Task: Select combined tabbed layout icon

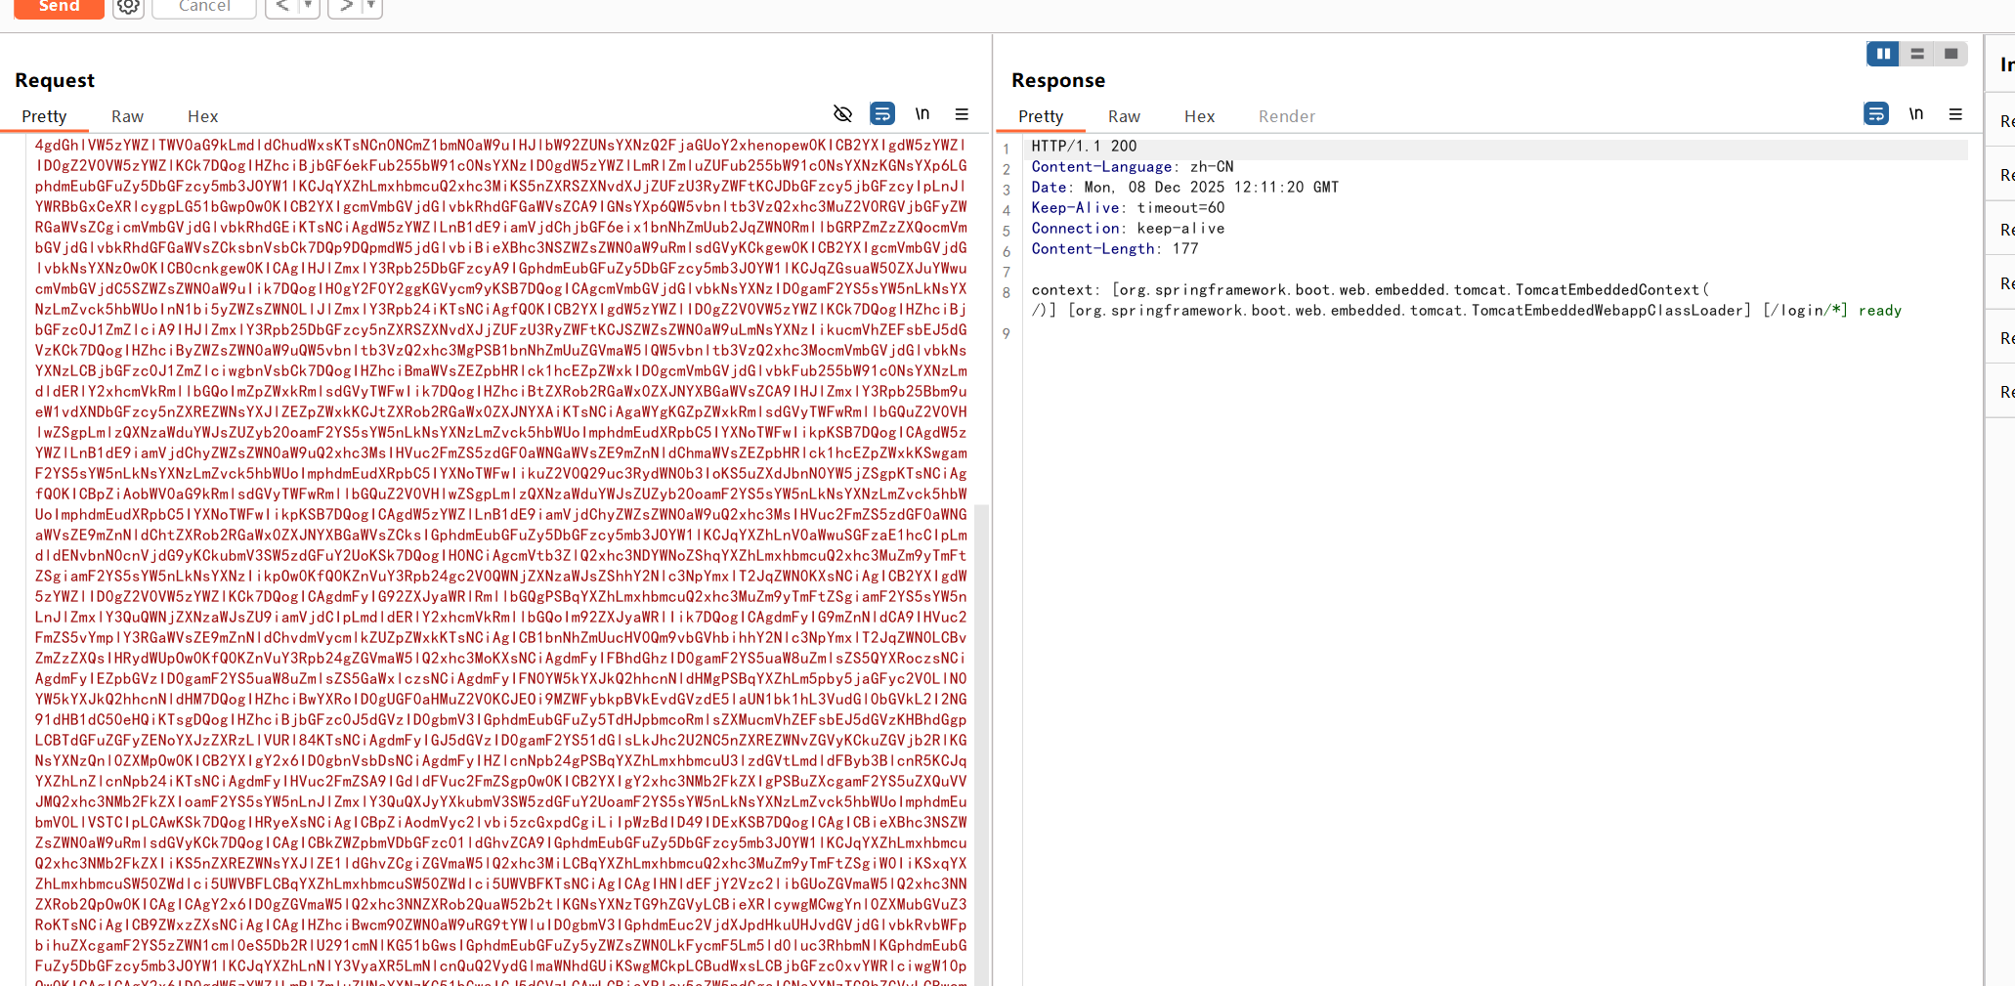Action: point(1951,54)
